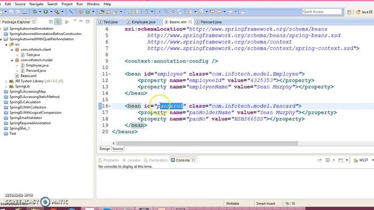The image size is (374, 210).
Task: Switch to the Design tab of XML editor
Action: pos(105,149)
